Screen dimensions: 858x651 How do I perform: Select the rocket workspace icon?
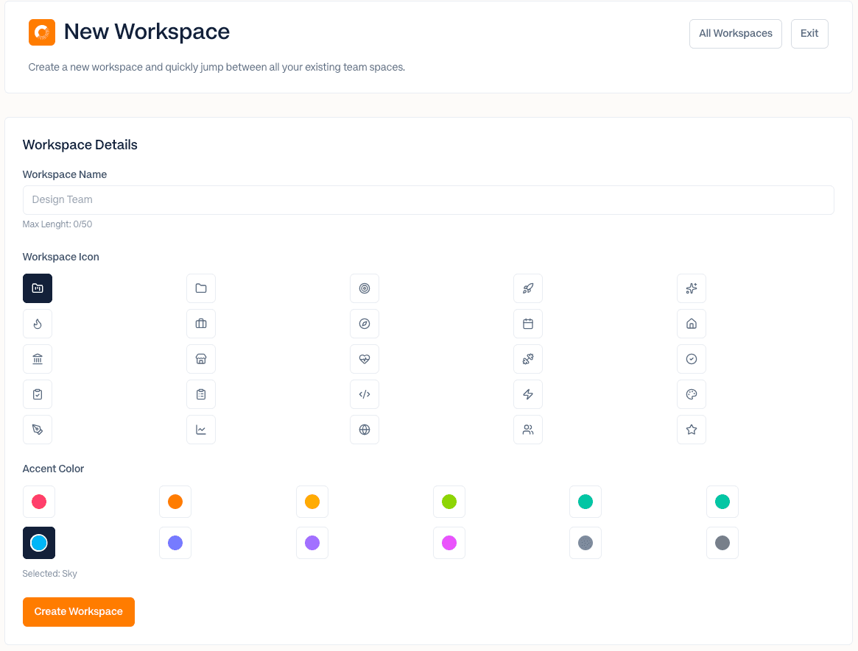528,288
